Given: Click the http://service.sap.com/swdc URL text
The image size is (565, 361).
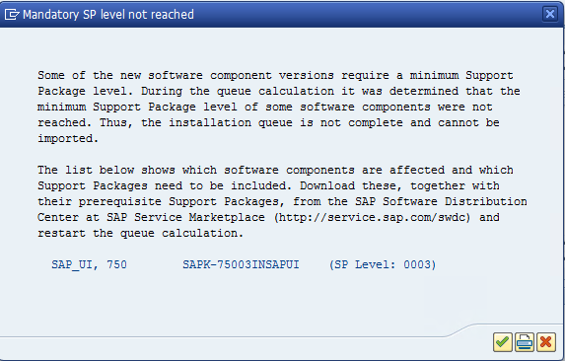Looking at the screenshot, I should 372,218.
